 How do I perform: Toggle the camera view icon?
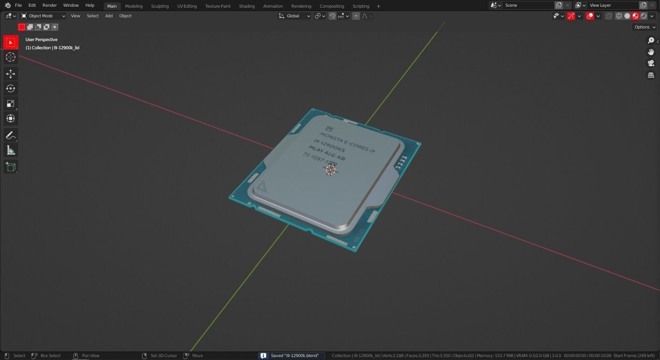click(651, 63)
